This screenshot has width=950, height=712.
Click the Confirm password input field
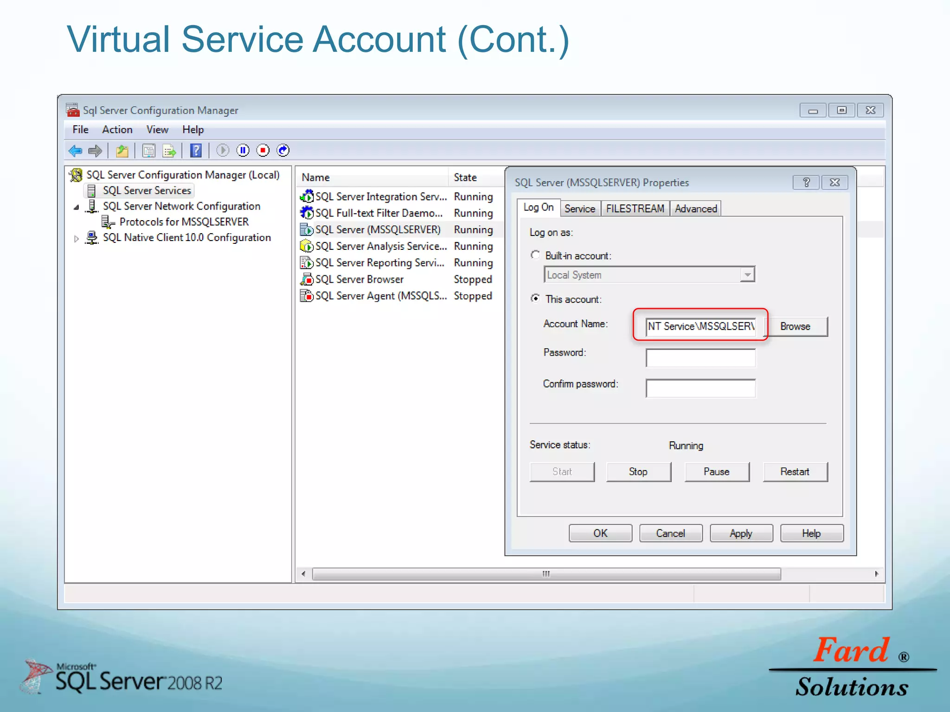700,388
